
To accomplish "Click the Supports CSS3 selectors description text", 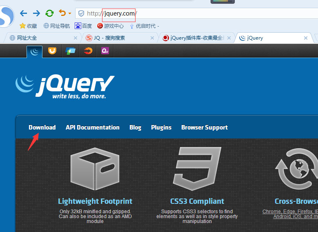I will [x=197, y=216].
